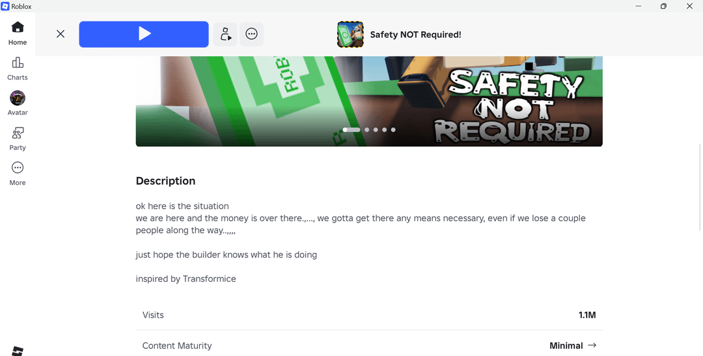Go to Charts in the sidebar

coord(18,68)
